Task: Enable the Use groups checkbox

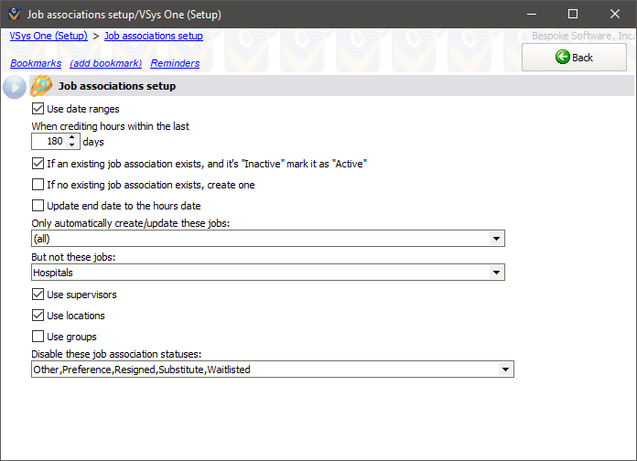Action: click(38, 337)
